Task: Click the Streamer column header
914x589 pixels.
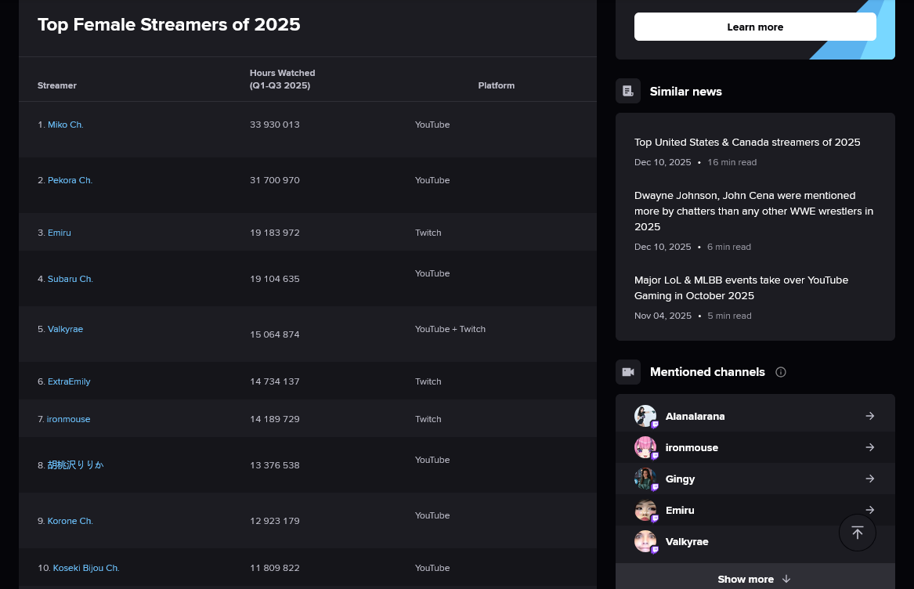Action: coord(57,85)
